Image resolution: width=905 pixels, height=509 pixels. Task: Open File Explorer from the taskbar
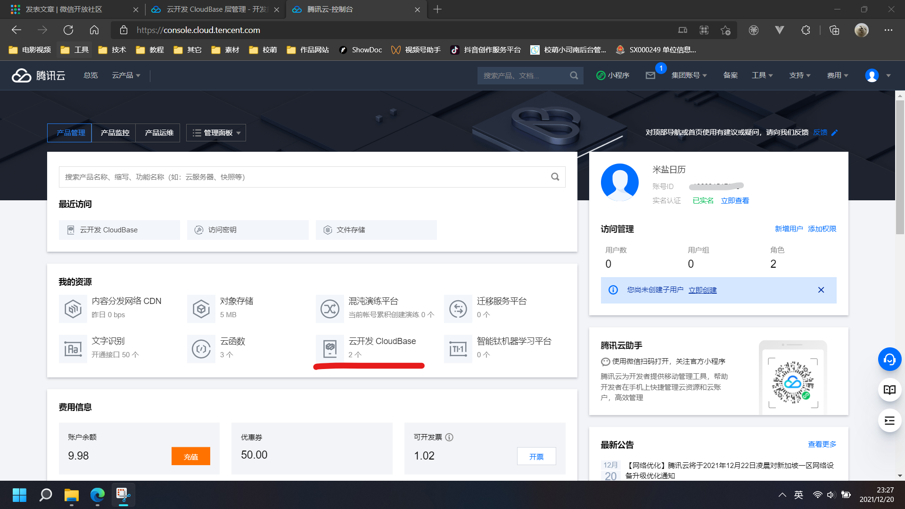click(72, 495)
